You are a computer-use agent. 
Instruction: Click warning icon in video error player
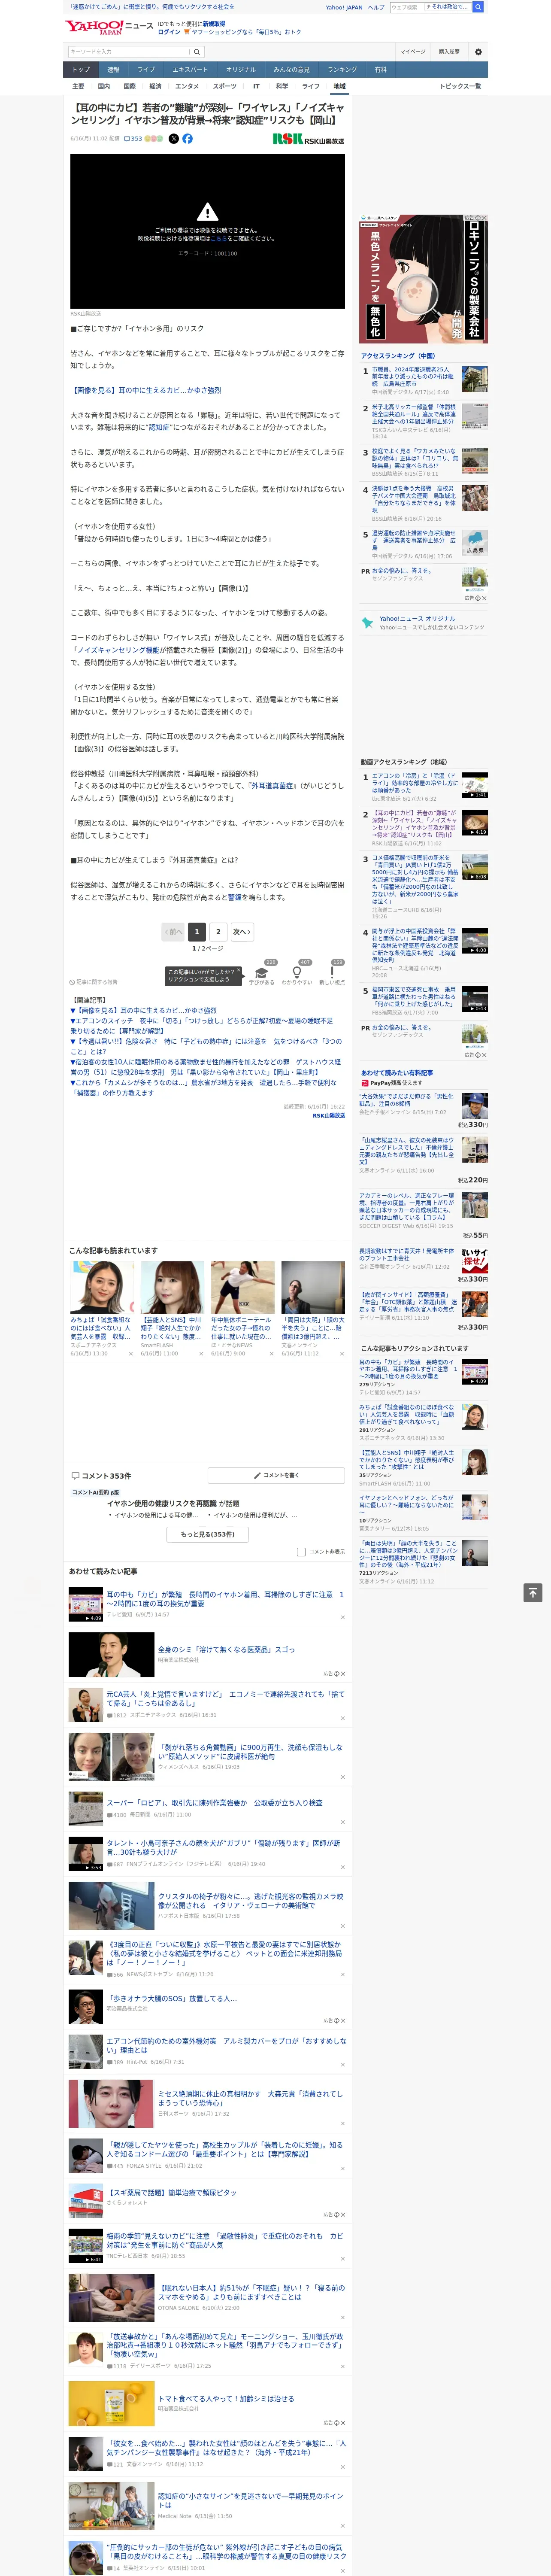click(x=207, y=212)
